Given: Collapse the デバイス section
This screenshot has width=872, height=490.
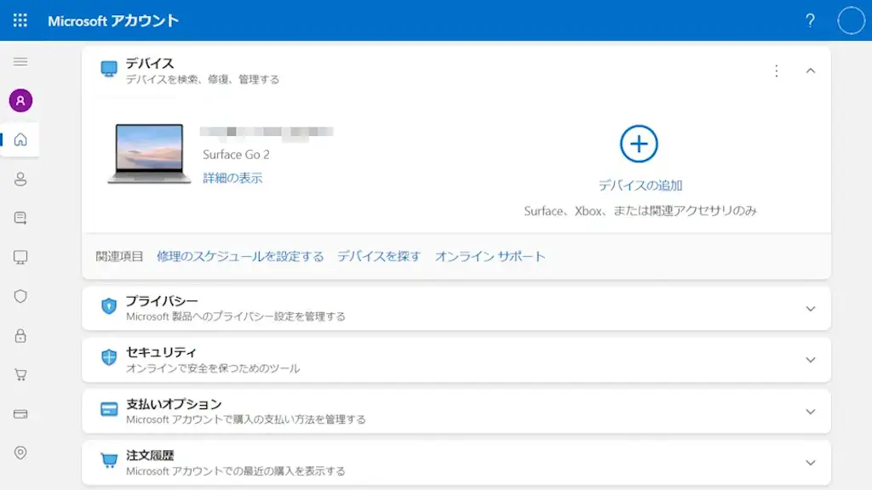Looking at the screenshot, I should 810,71.
